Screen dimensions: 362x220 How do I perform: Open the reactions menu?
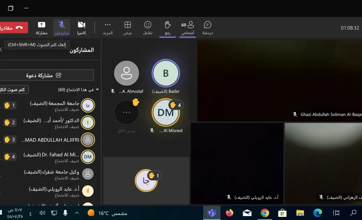(x=147, y=28)
